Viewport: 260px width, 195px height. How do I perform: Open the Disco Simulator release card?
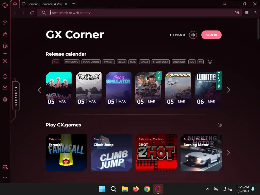pos(119,89)
